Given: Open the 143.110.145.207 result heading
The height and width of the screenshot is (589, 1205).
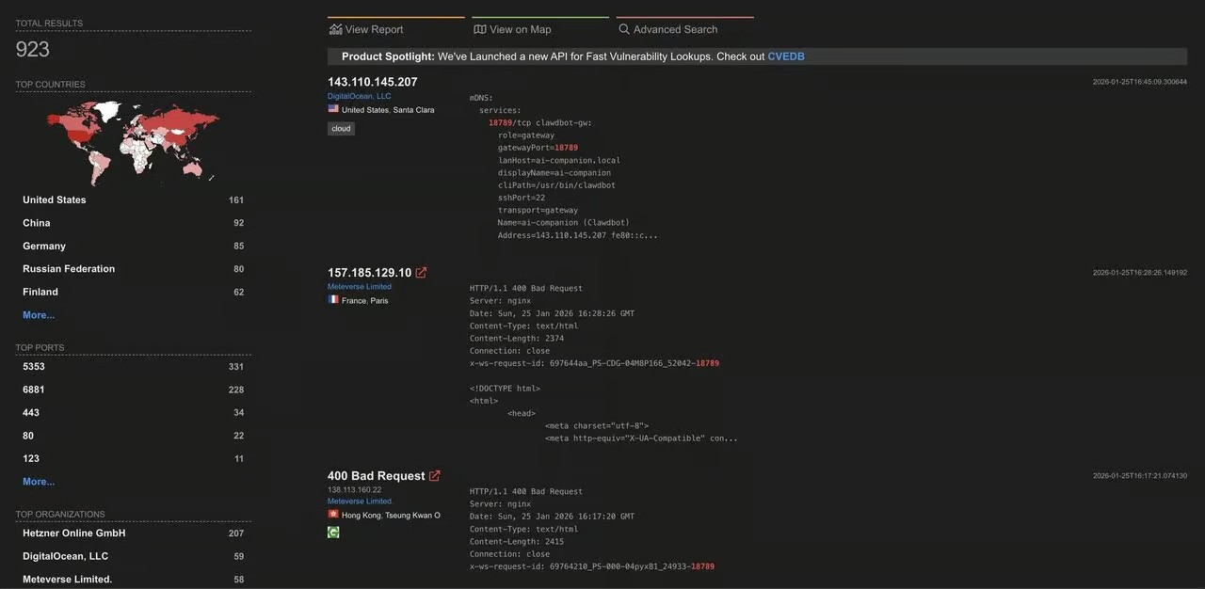Looking at the screenshot, I should tap(372, 82).
